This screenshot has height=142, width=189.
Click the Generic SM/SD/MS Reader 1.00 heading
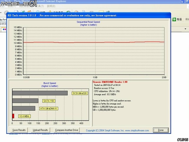(110, 82)
